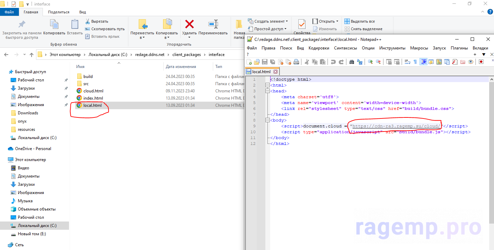Open the Макросы menu

419,48
